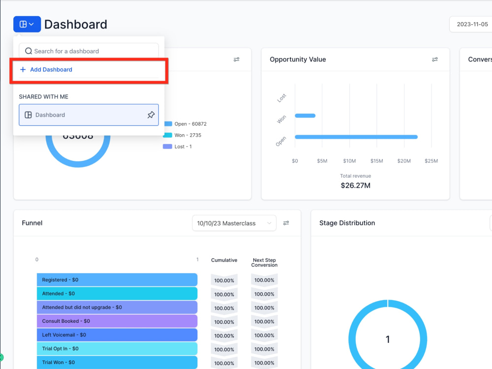Click the Total revenue label

[x=356, y=176]
